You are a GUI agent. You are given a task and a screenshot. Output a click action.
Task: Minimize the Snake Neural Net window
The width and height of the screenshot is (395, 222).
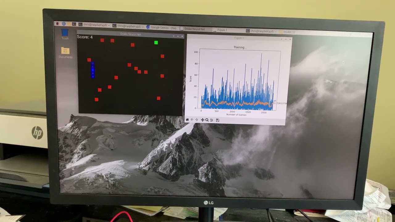tap(173, 36)
